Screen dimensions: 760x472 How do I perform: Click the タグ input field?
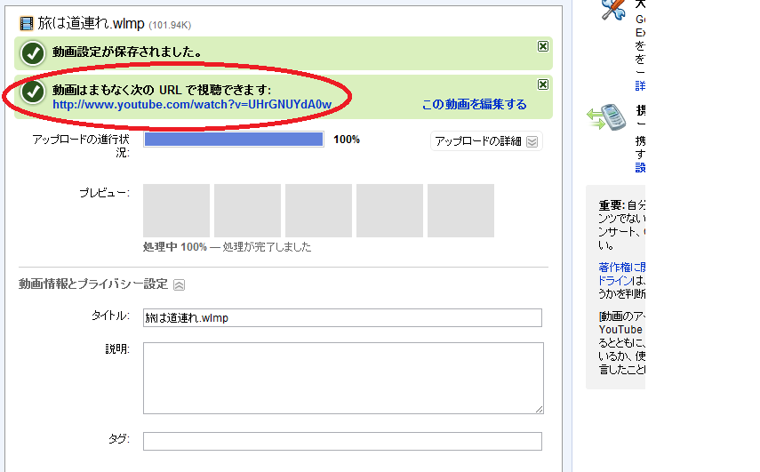pos(342,441)
